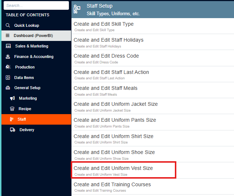Click the Staff Setup header title
This screenshot has height=196, width=234.
pyautogui.click(x=99, y=6)
